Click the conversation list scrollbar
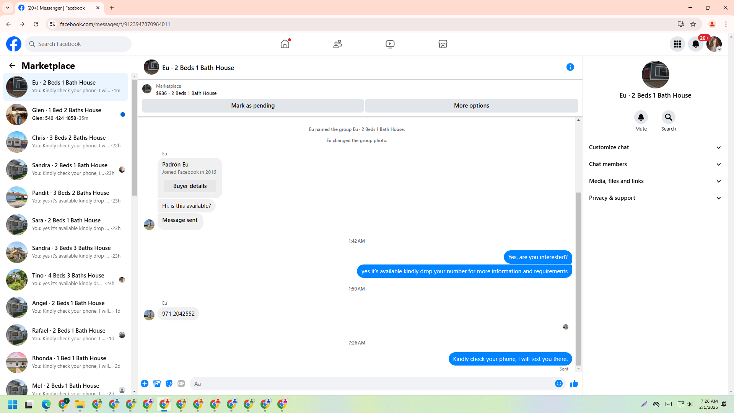Viewport: 734px width, 413px height. pos(134,138)
